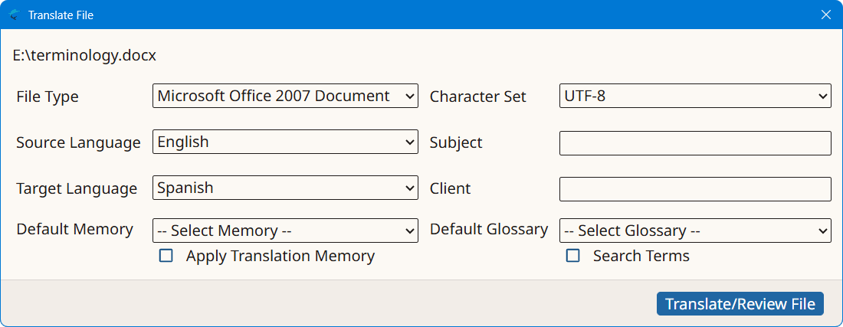
Task: Open the Default Memory dropdown
Action: 285,231
